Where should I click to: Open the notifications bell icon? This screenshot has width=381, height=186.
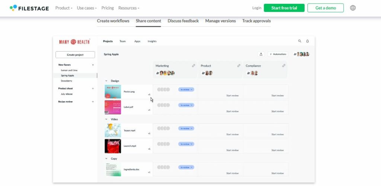[x=307, y=41]
